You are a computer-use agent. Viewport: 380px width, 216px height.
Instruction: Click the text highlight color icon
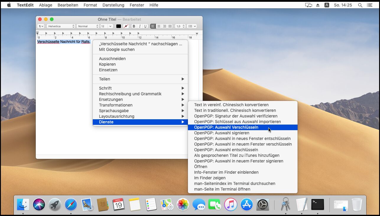click(126, 26)
